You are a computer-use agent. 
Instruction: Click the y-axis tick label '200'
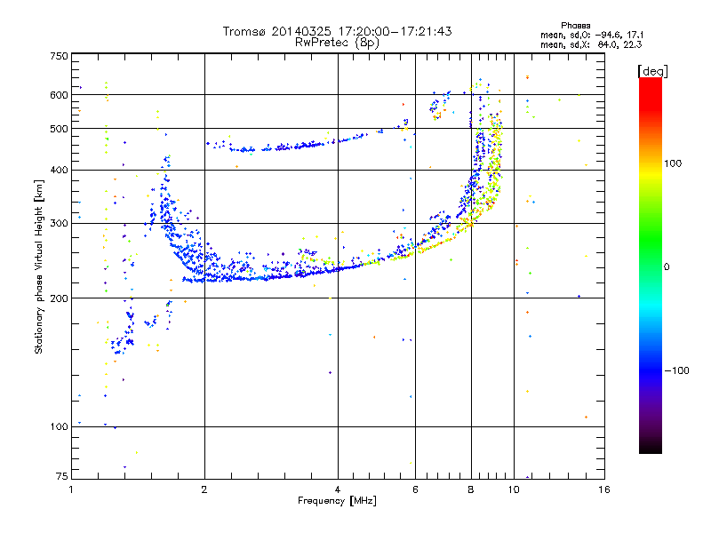click(60, 298)
